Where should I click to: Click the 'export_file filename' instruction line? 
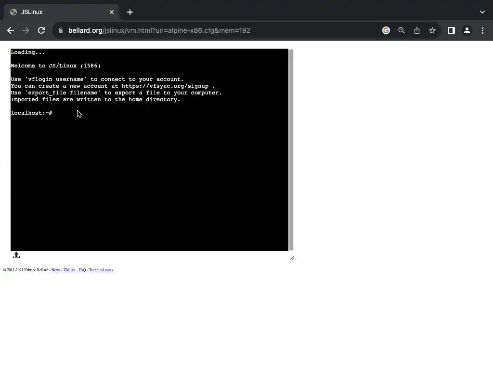click(x=117, y=93)
